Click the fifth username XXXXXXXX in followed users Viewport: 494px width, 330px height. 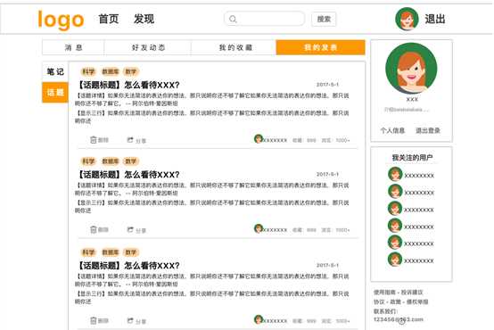[419, 243]
